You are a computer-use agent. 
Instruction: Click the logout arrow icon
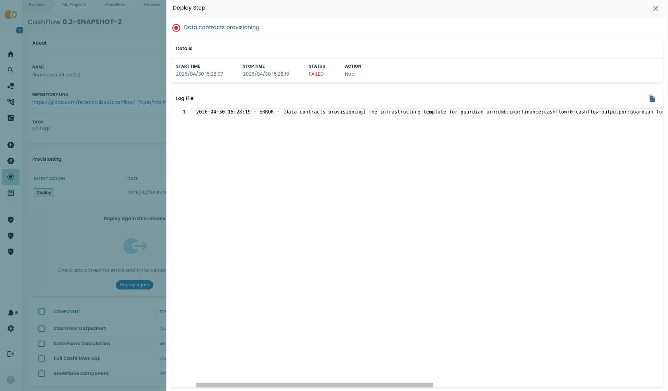tap(11, 354)
